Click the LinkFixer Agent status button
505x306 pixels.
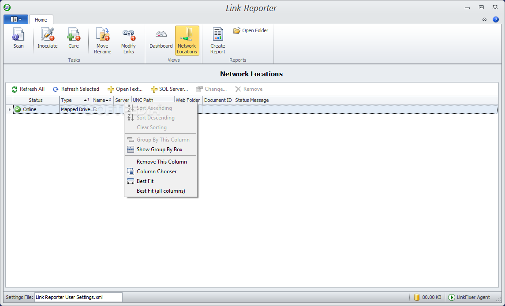pyautogui.click(x=470, y=297)
